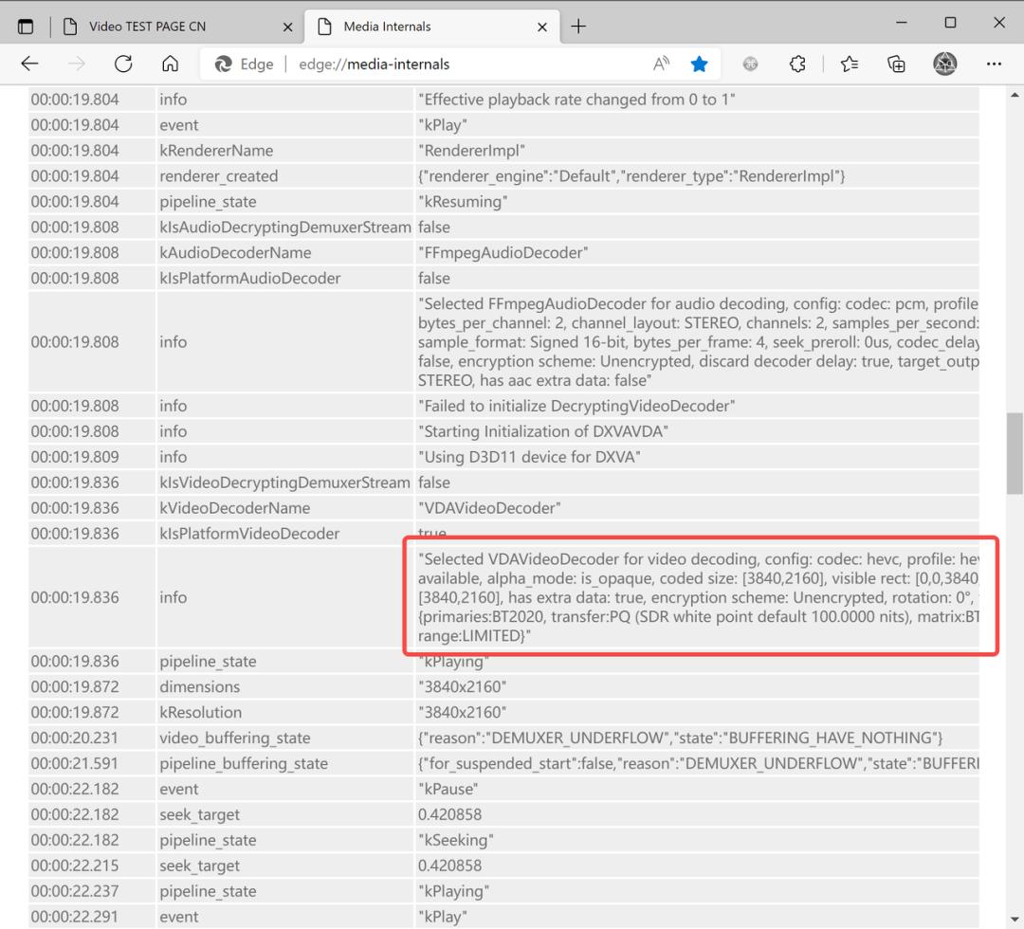Click the VDAVideoDecoder info log entry

click(697, 597)
